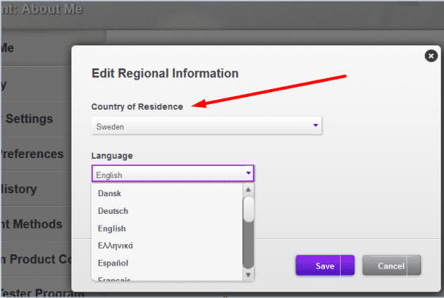Open Payment Methods in the background sidebar

[x=31, y=224]
